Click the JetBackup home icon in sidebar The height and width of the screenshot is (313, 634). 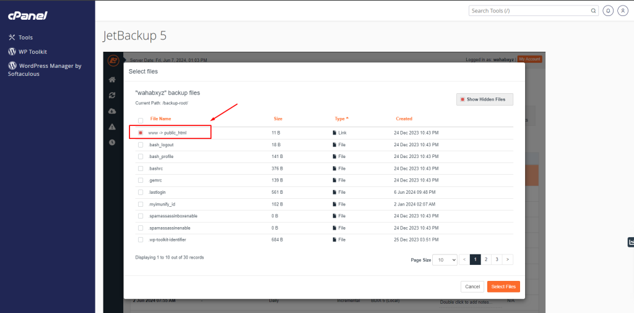click(x=112, y=80)
